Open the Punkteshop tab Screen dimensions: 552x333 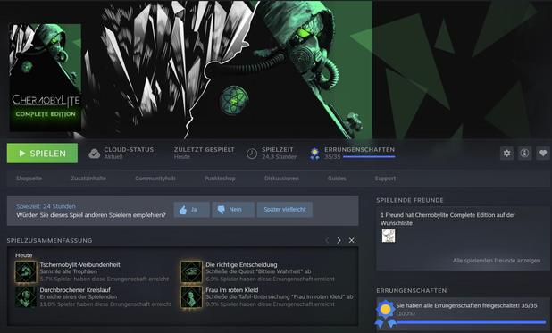[220, 179]
